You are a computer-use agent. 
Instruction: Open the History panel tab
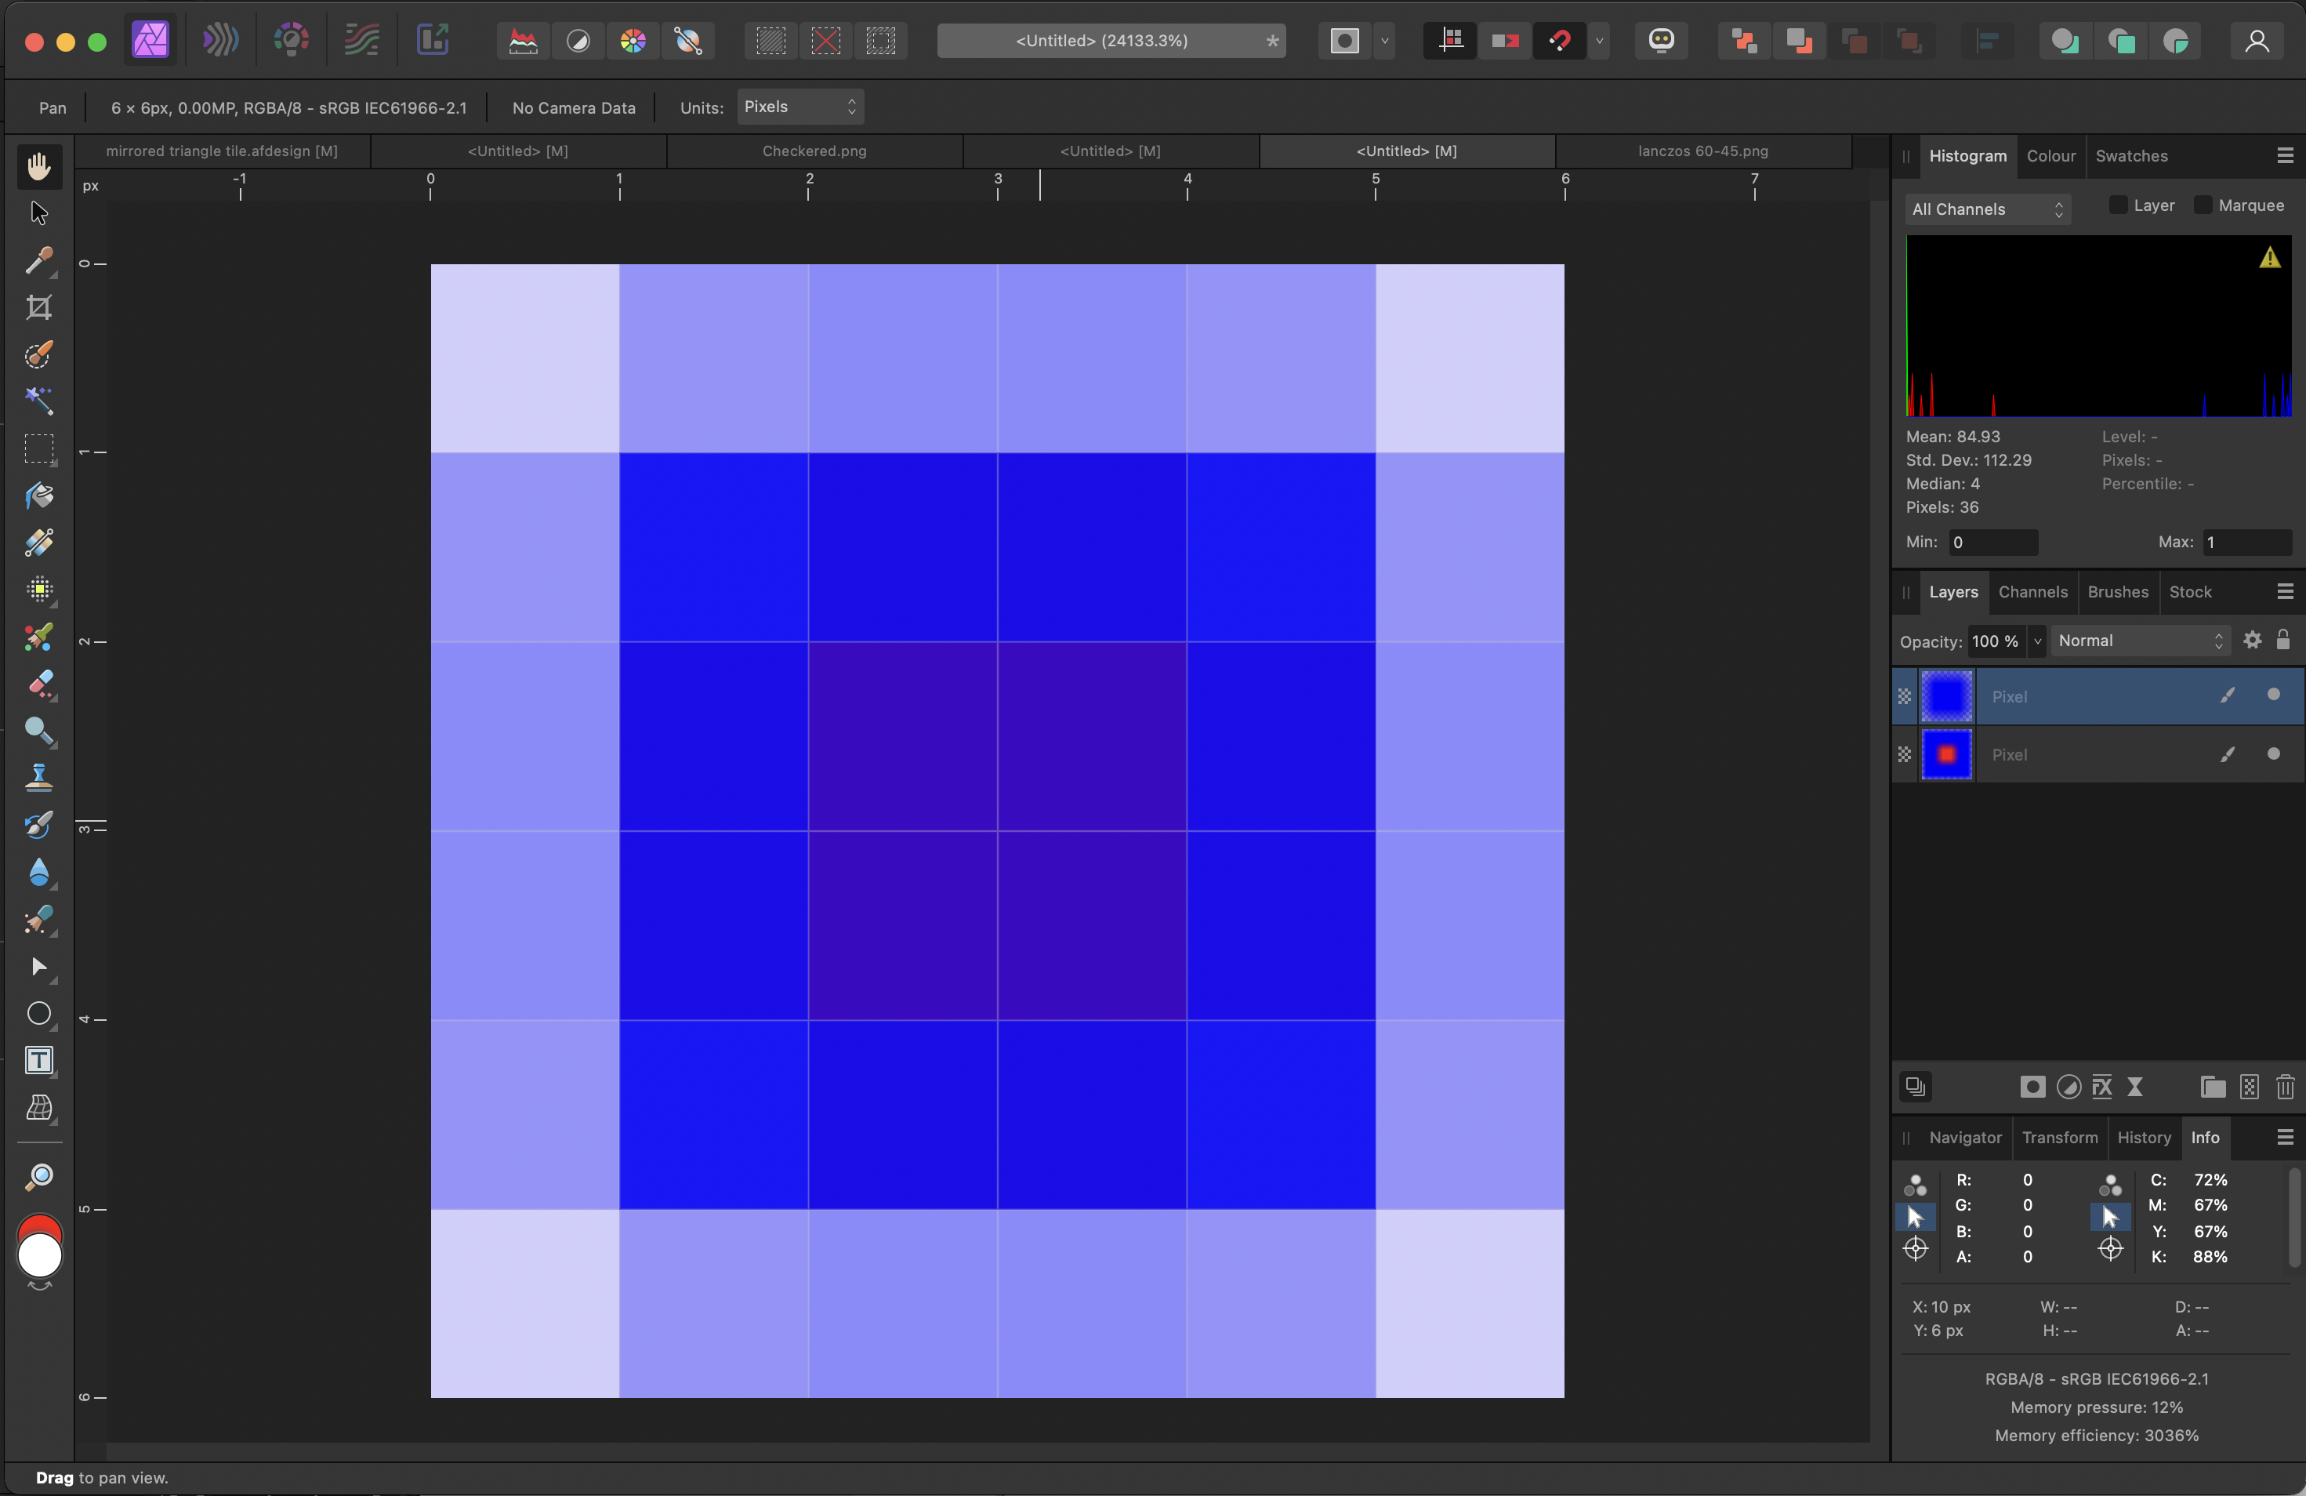click(x=2143, y=1138)
